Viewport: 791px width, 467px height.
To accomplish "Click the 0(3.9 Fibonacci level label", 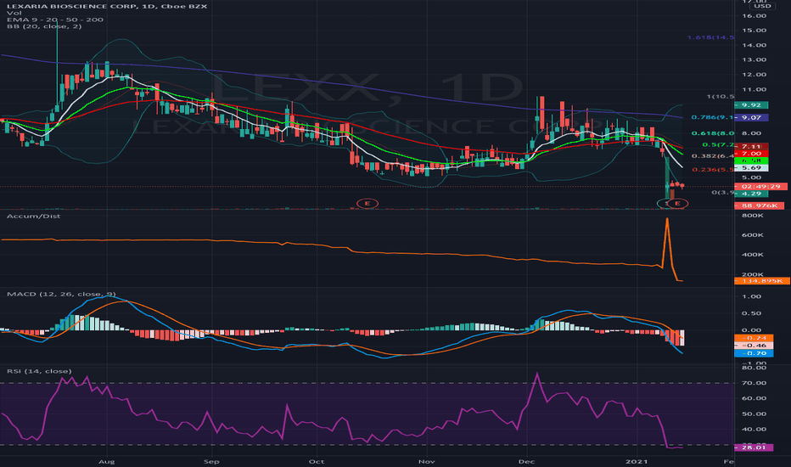I will pyautogui.click(x=723, y=193).
